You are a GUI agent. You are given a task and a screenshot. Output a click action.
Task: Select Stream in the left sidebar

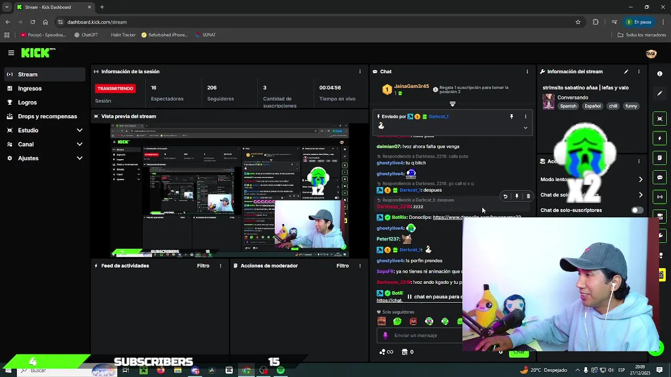pos(44,74)
